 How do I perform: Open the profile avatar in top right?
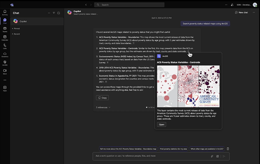pos(255,5)
